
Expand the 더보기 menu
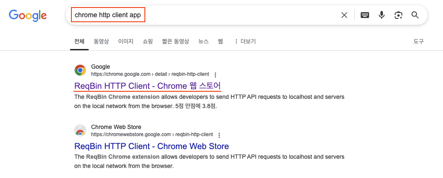click(245, 42)
